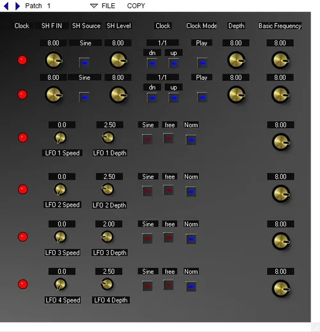Click the red LED beside LFO 4 Speed
Image resolution: width=320 pixels, height=332 pixels.
tap(22, 284)
